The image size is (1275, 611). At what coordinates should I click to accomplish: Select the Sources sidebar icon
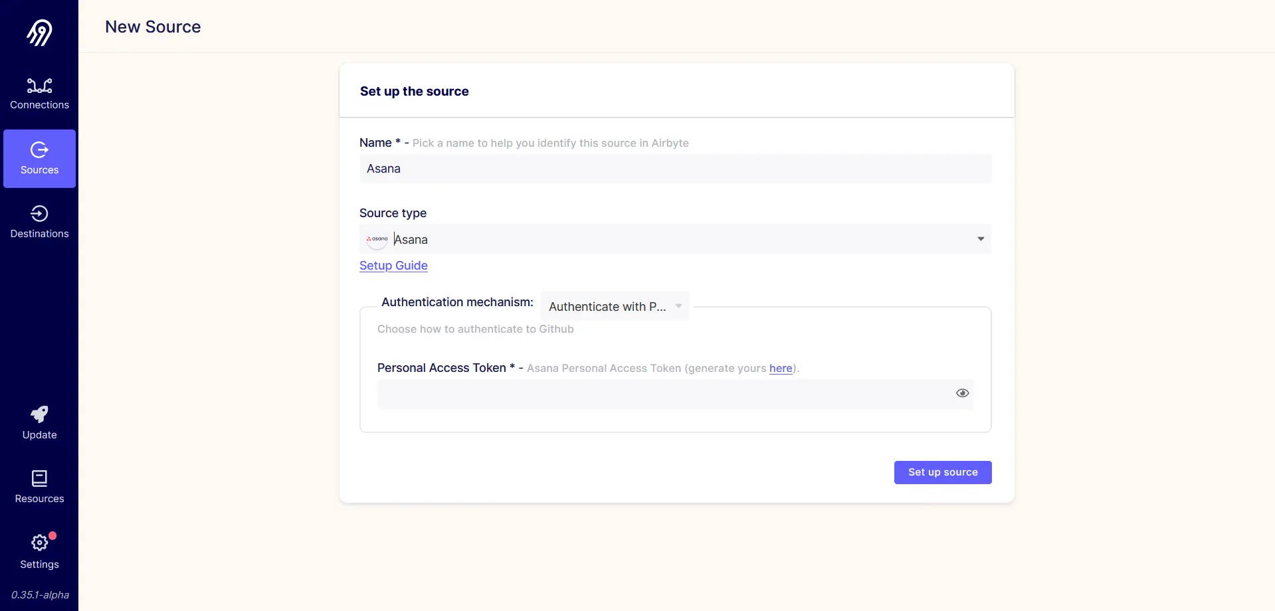tap(39, 150)
